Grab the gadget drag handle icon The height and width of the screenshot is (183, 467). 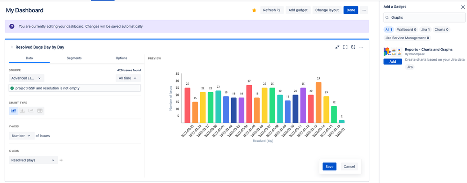click(x=12, y=47)
